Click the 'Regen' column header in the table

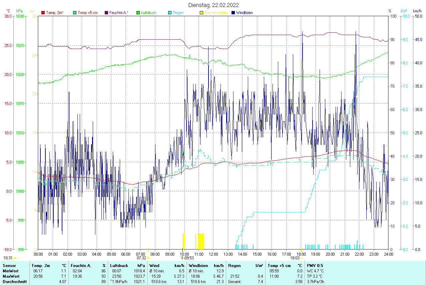click(235, 266)
